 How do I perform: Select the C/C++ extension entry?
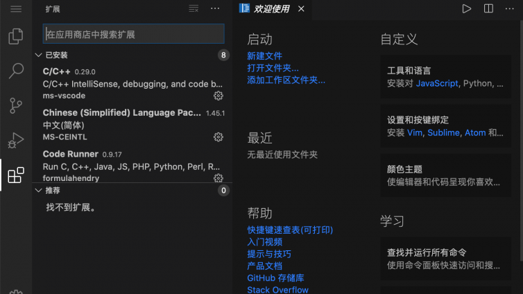coord(132,83)
